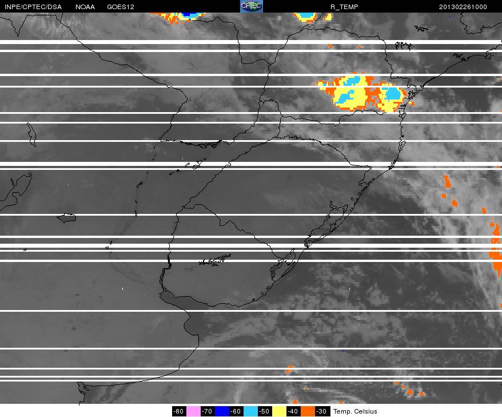Click the Temp. Celsius legend caption

tap(355, 411)
